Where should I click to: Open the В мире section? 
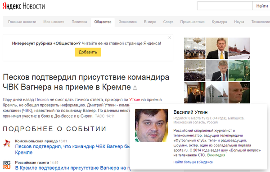150,22
